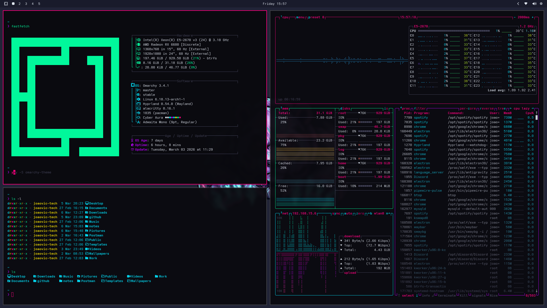547x308 pixels.
Task: Toggle net sync scaling option
Action: coord(336,213)
